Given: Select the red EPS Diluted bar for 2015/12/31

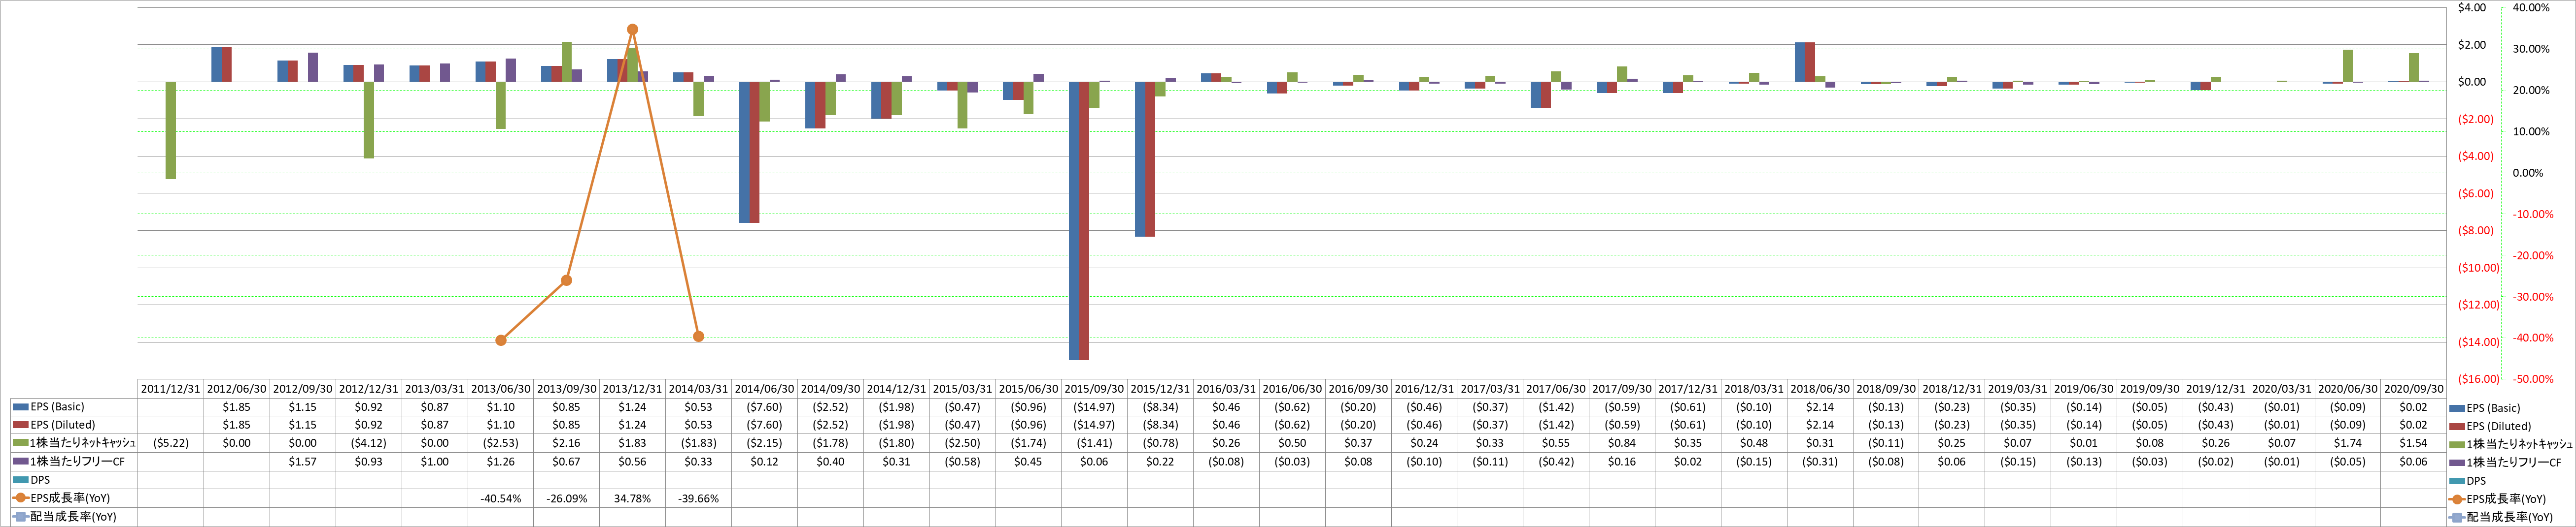Looking at the screenshot, I should [1150, 159].
